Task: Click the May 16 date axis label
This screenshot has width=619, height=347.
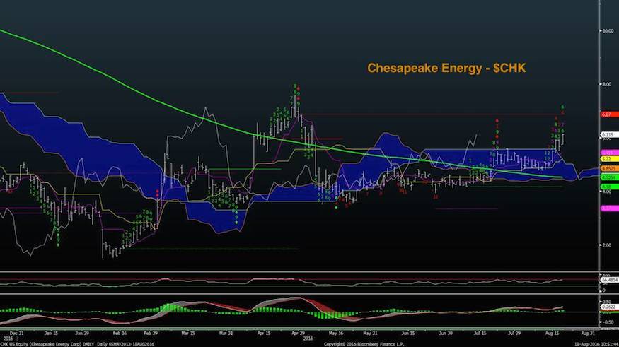Action: pos(336,333)
